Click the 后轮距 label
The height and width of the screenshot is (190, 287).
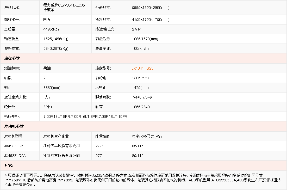(x=101, y=88)
